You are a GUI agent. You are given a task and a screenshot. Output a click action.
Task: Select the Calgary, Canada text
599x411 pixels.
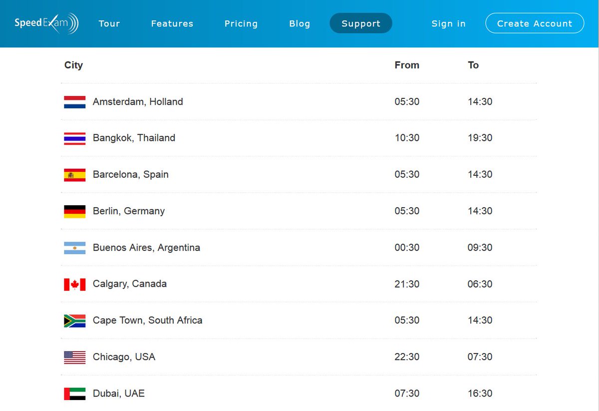click(130, 284)
